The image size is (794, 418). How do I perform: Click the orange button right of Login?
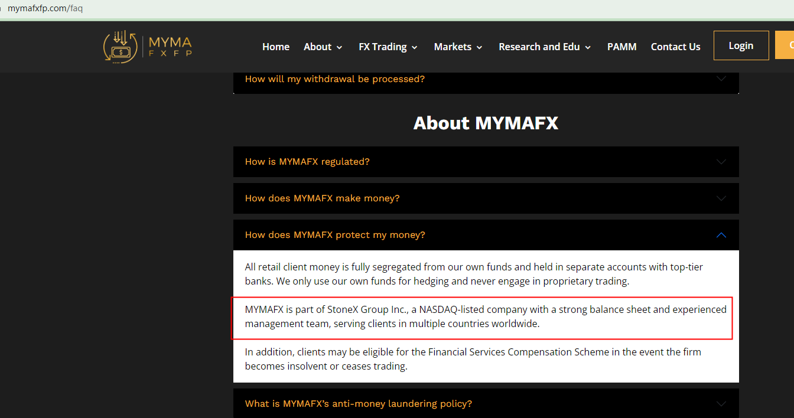tap(785, 45)
